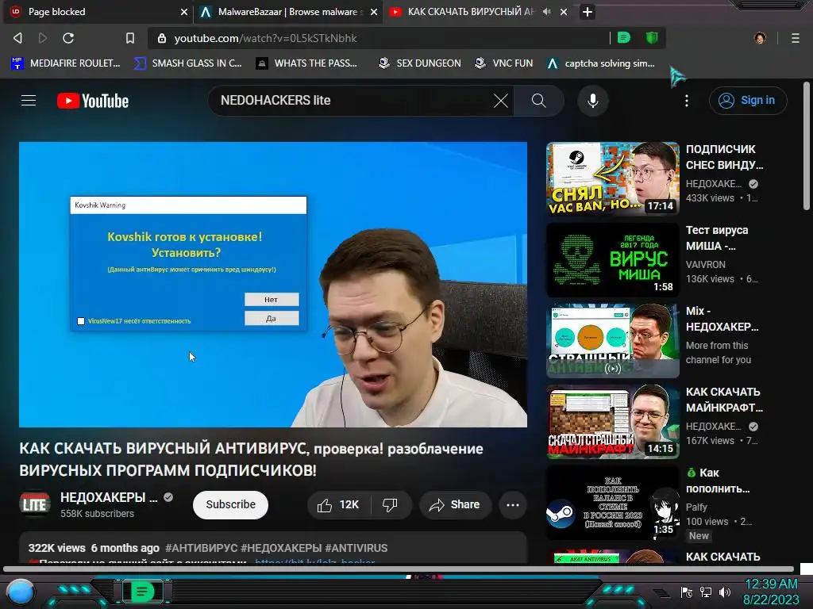
Task: Click the #АНТИВИРУС hashtag link
Action: coord(201,548)
